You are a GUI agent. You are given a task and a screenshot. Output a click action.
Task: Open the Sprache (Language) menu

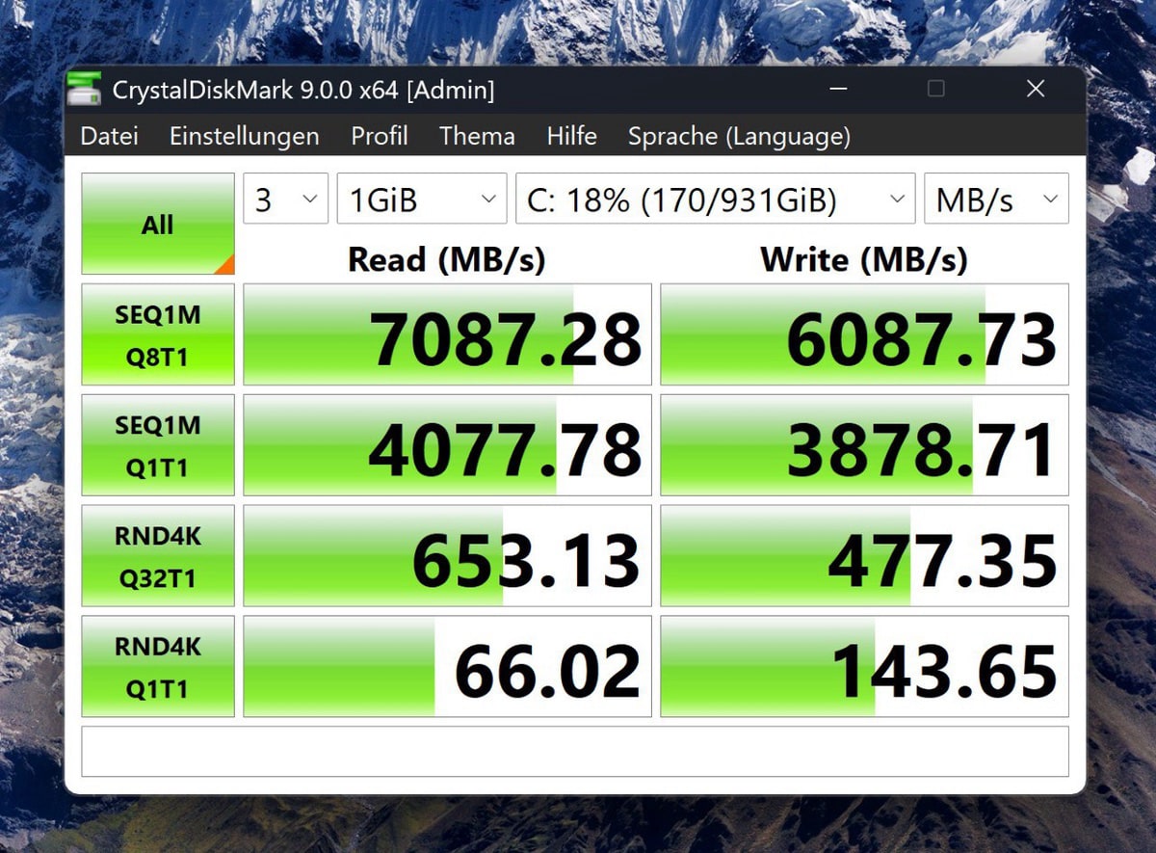(x=739, y=137)
